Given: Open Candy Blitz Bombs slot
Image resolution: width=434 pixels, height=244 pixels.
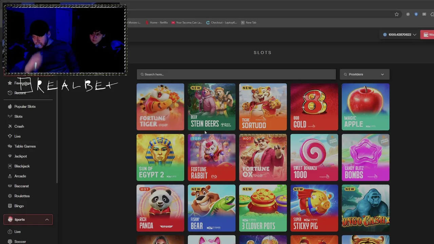Looking at the screenshot, I should [x=366, y=157].
